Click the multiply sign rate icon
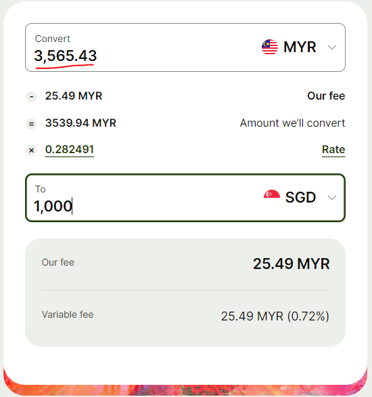This screenshot has height=397, width=372. 31,150
